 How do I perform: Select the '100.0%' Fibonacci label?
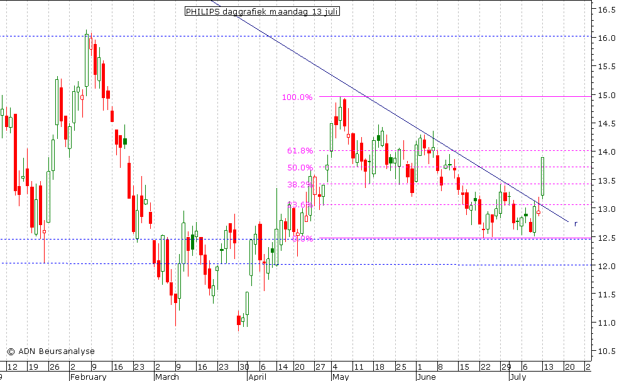(x=297, y=97)
